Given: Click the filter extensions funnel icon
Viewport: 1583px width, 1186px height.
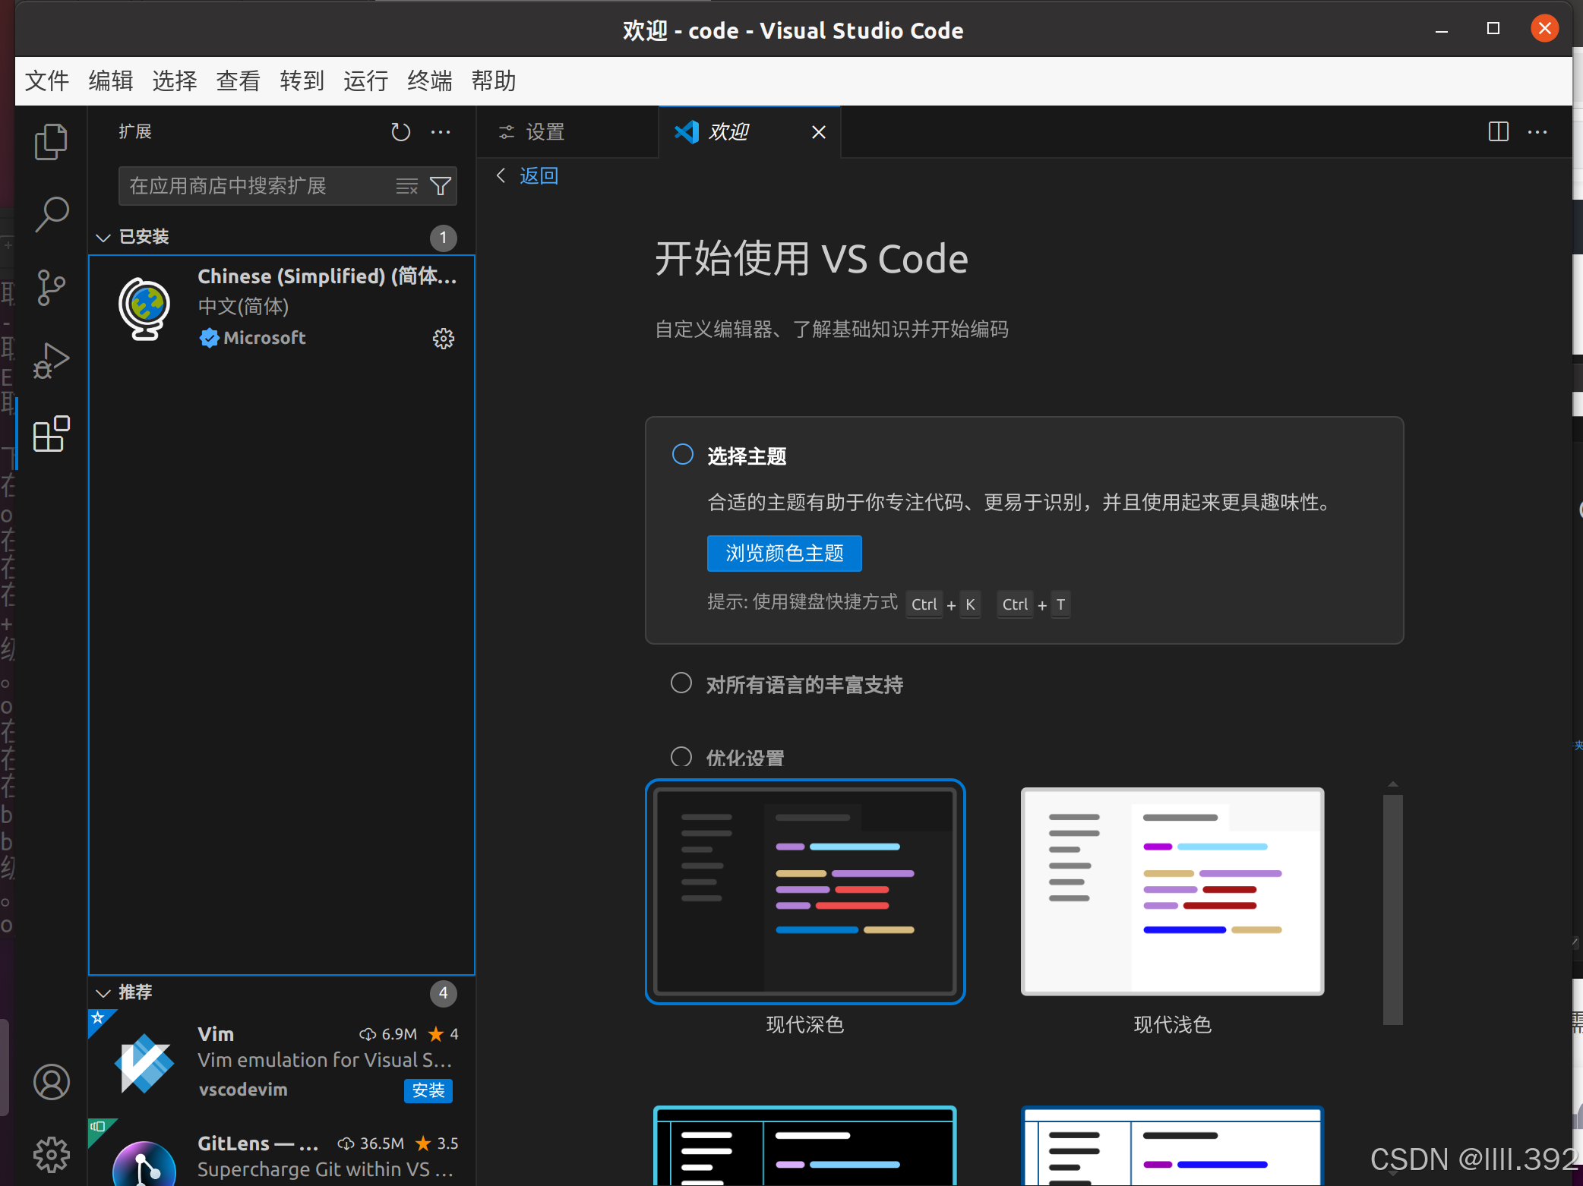Looking at the screenshot, I should (x=441, y=186).
